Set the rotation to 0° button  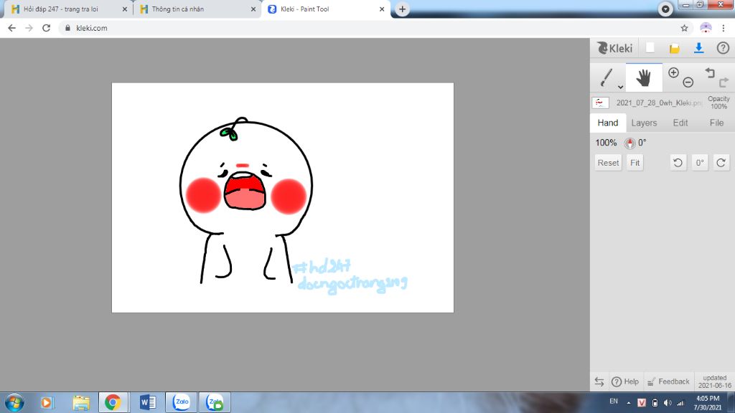tap(699, 163)
